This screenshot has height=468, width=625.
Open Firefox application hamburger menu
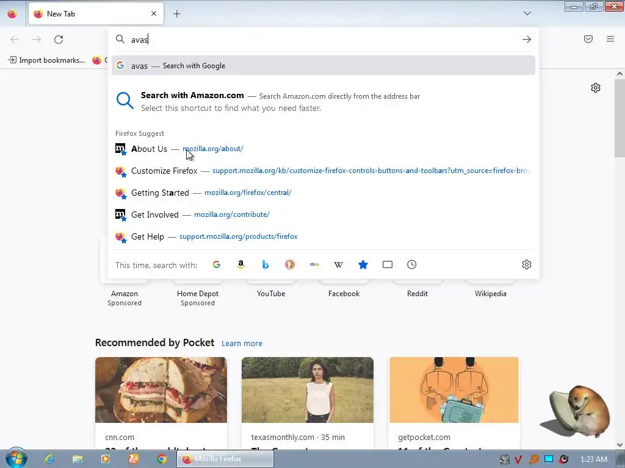(610, 39)
